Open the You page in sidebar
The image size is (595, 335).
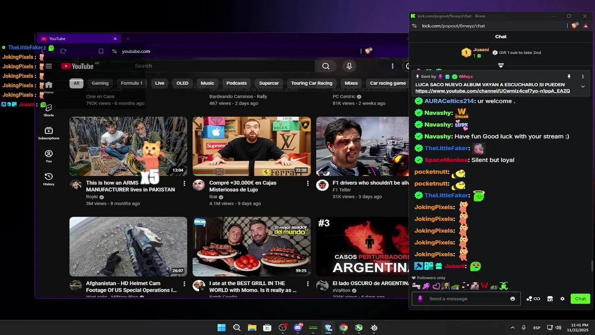click(x=49, y=156)
